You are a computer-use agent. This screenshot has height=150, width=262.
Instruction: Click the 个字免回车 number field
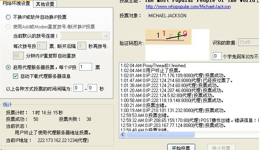coord(217,56)
